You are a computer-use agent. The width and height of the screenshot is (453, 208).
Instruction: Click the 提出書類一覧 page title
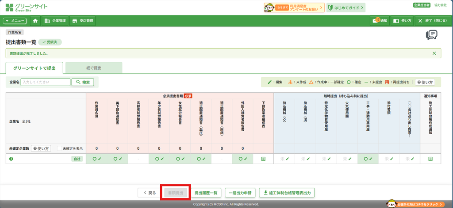[x=21, y=42]
